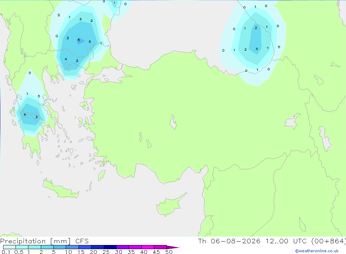Pick the legend swatch between 1 and 2
This screenshot has width=346, height=254.
click(x=35, y=247)
